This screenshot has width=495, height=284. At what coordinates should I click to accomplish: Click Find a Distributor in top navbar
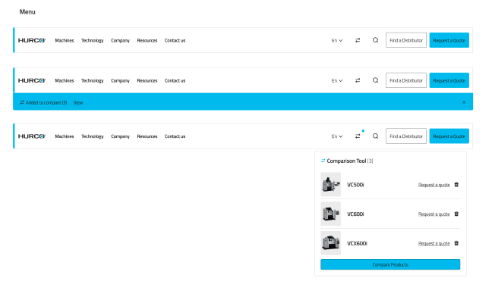[x=406, y=40]
